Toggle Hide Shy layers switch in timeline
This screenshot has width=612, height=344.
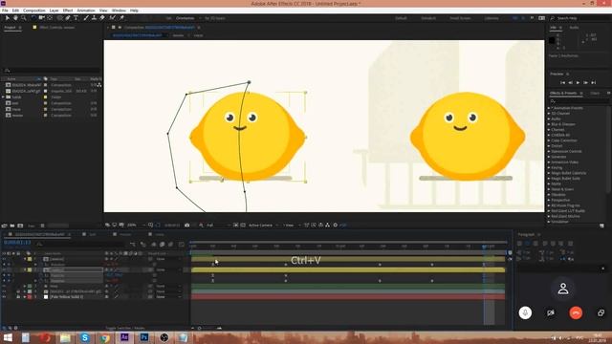pos(153,245)
